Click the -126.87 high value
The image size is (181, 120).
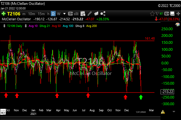[52, 19]
